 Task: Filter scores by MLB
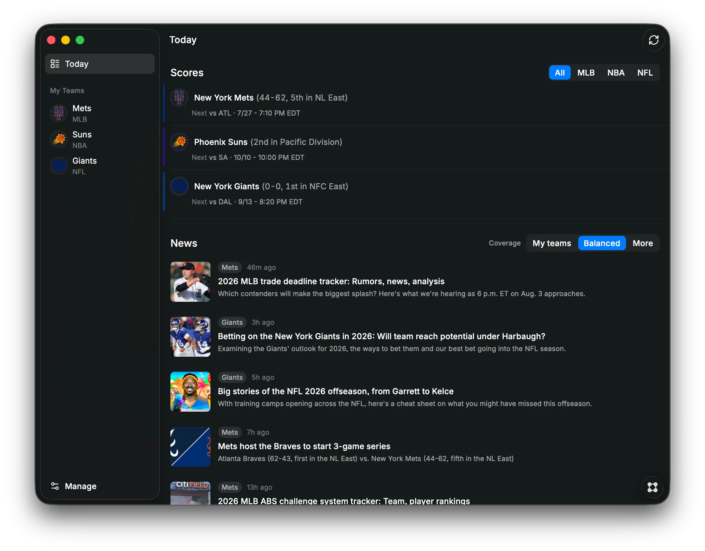[585, 73]
